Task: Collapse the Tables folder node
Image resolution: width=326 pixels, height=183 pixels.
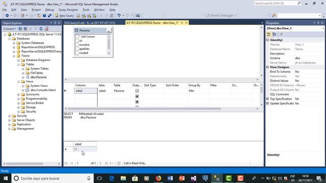Action: tap(18, 65)
